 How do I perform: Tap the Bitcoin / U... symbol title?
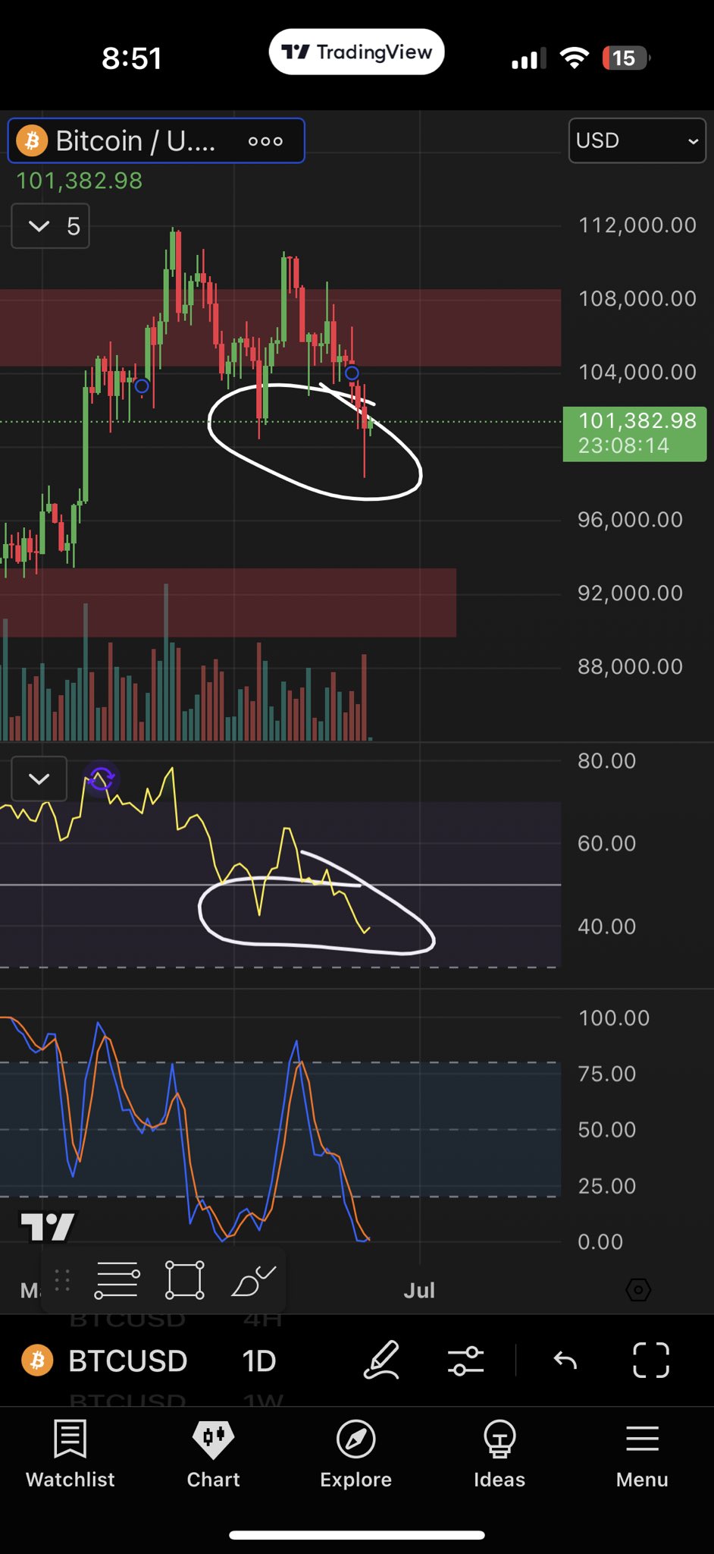(135, 141)
